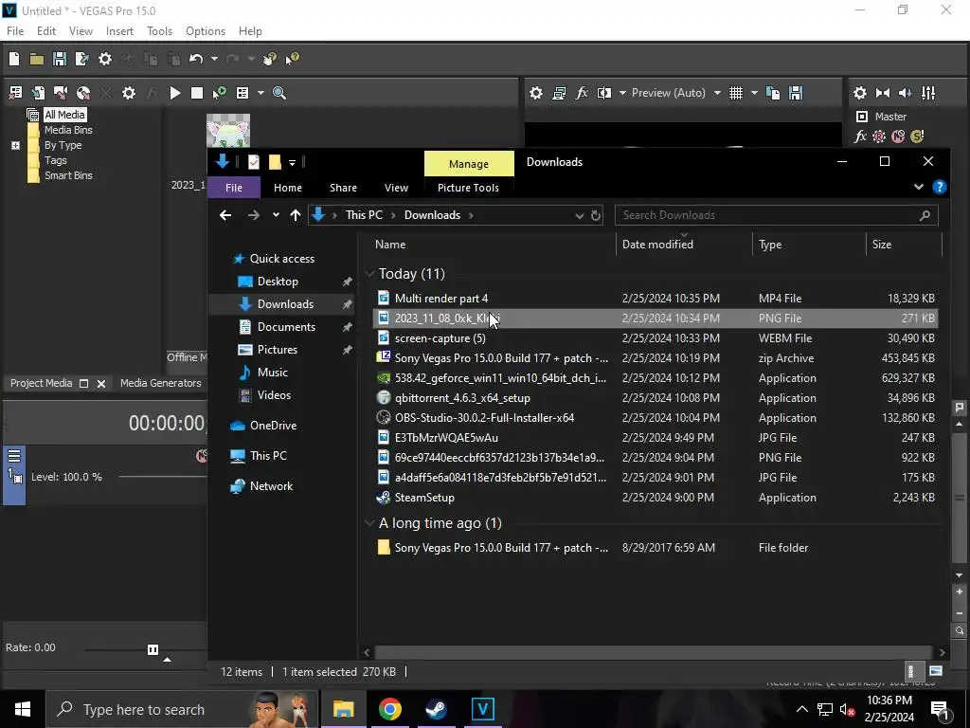Screen dimensions: 970x728
Task: Toggle Dim Output in Master Bus
Action: pyautogui.click(x=905, y=93)
